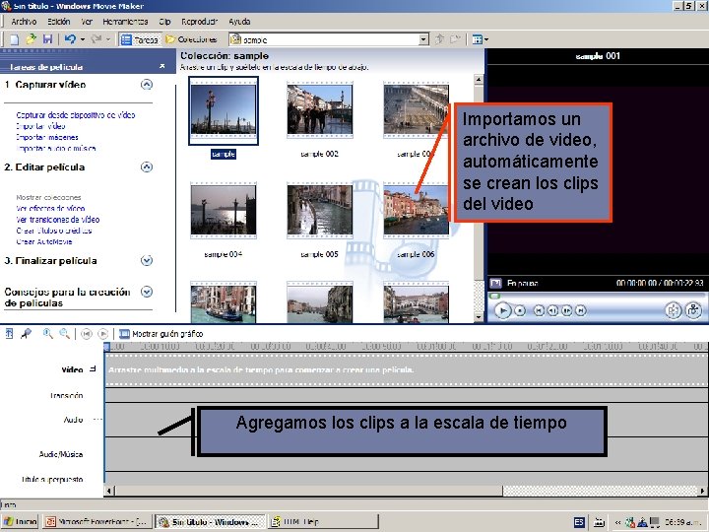Toggle the Colecciones pane button
This screenshot has height=532, width=709.
191,39
